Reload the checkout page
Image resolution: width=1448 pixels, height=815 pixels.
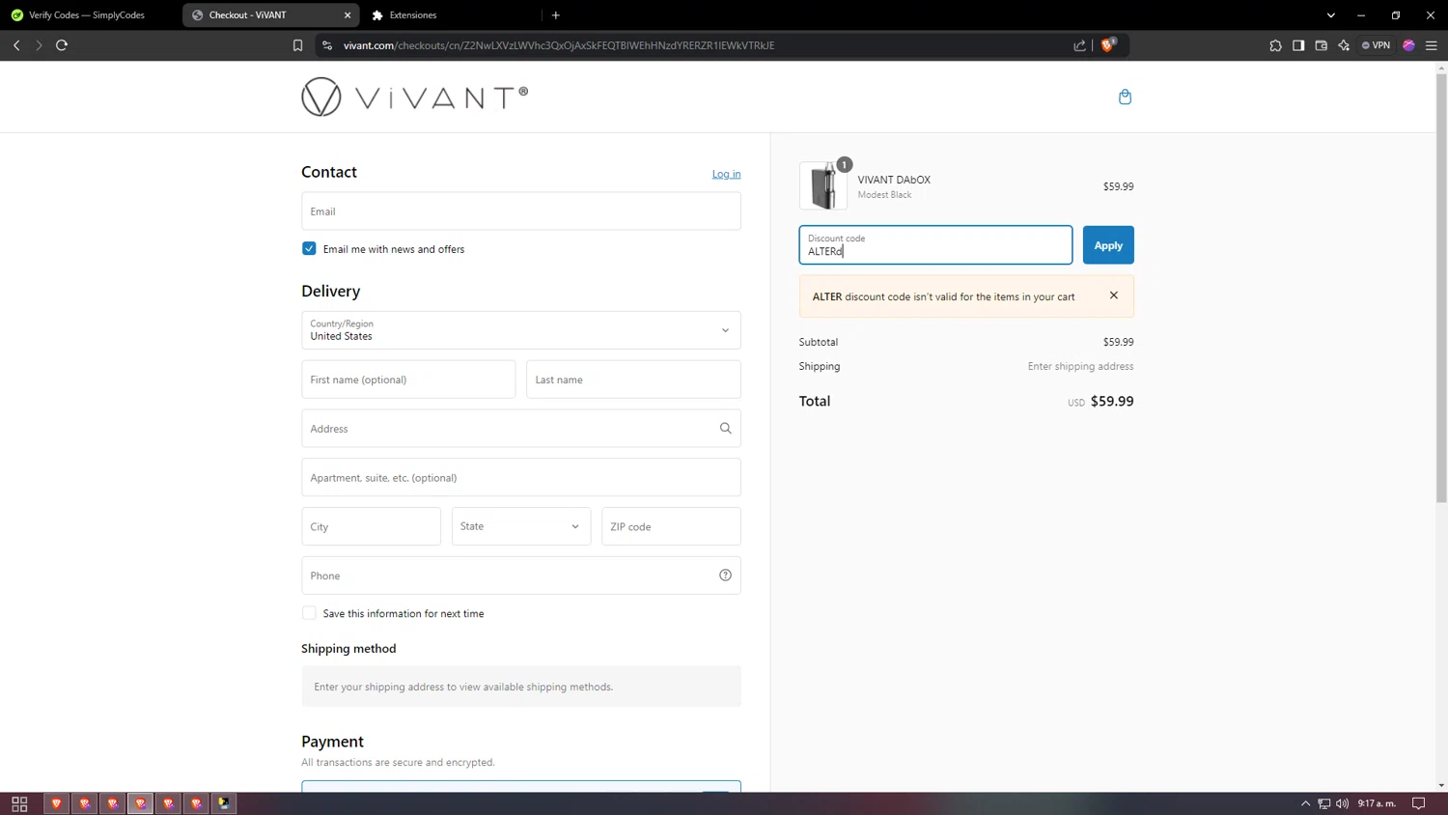tap(62, 45)
